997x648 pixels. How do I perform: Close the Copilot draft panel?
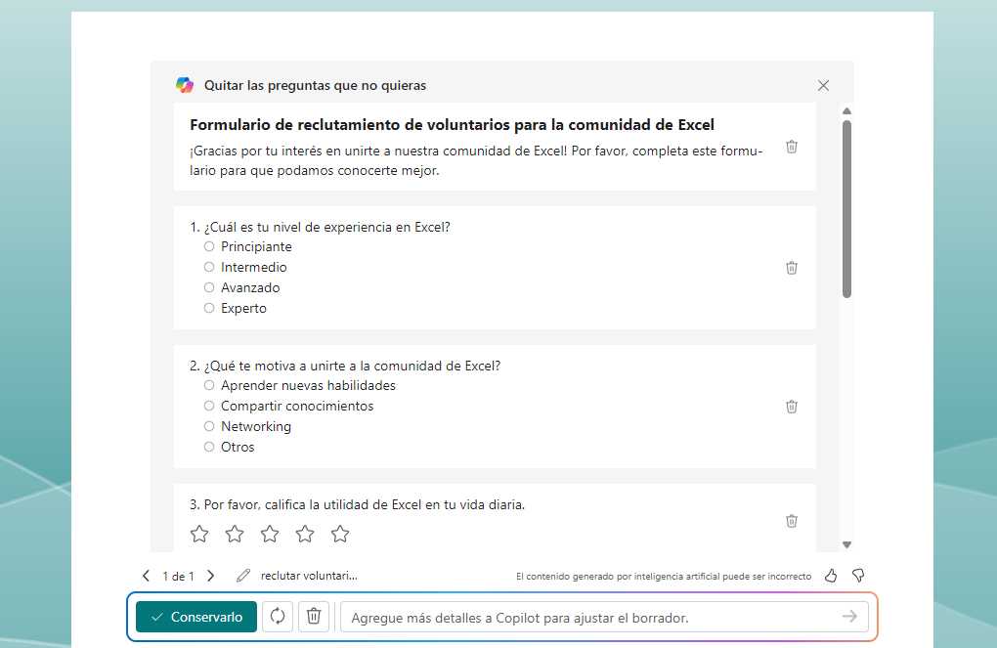(823, 85)
